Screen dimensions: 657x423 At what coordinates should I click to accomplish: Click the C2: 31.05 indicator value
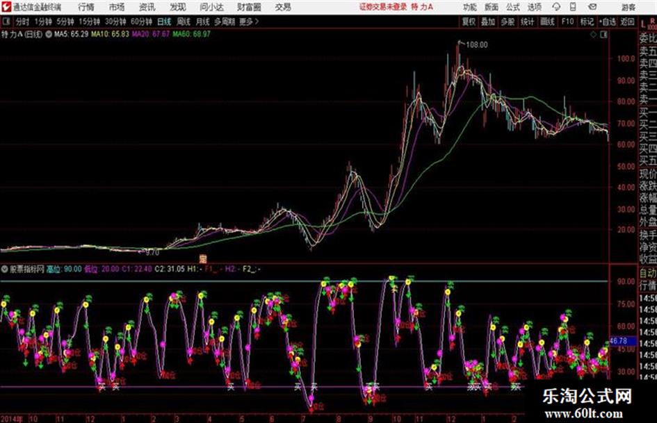pos(170,269)
